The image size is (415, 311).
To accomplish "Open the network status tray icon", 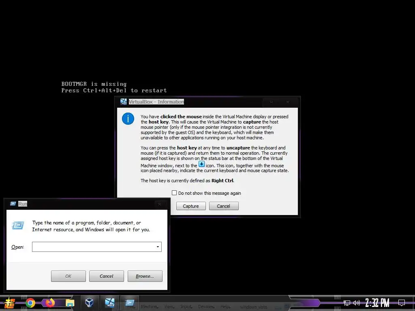I will tap(347, 303).
